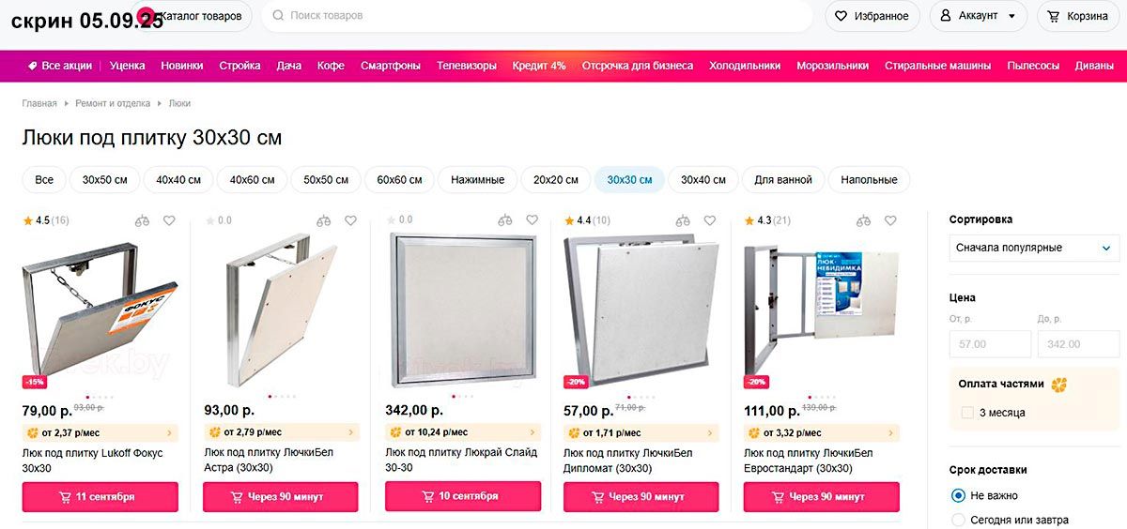This screenshot has width=1127, height=529.
Task: Compare the ЛючкиБел Астра hatch
Action: pos(323,221)
